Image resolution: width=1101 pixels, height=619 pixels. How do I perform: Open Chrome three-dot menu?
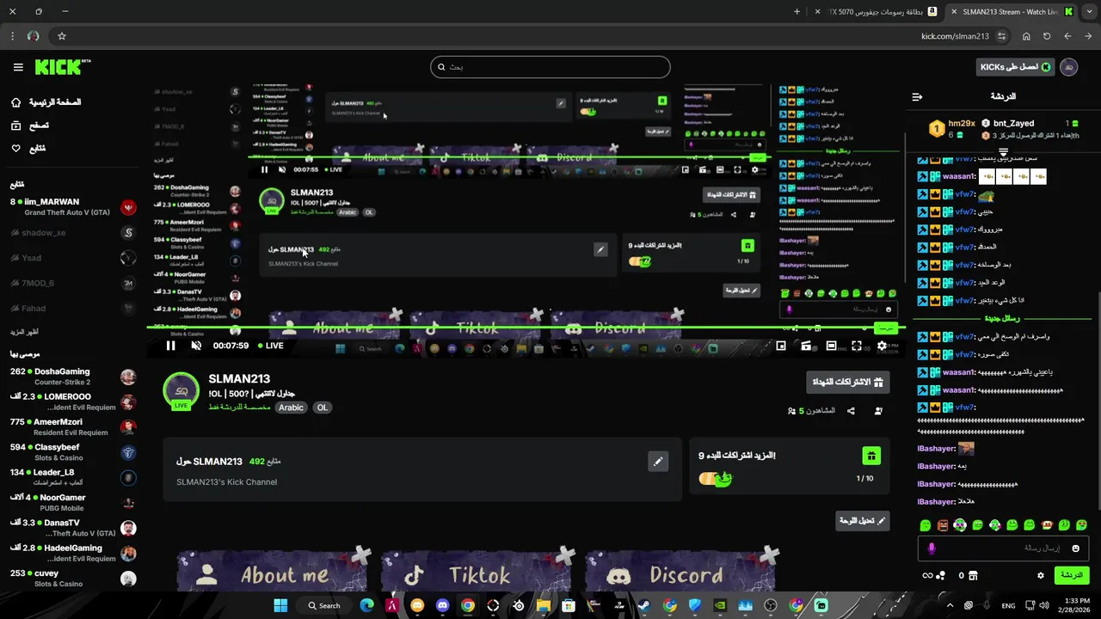pos(12,36)
